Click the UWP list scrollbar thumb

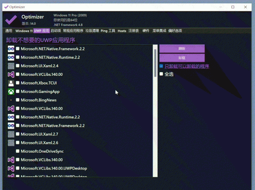click(155, 63)
